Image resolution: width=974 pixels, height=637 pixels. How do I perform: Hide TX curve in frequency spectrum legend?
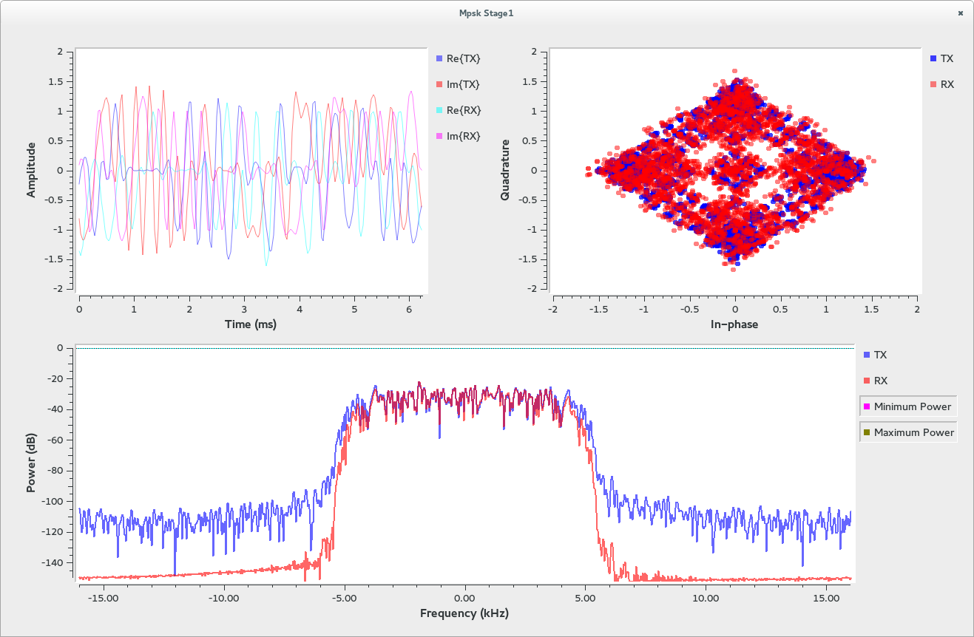pos(874,355)
